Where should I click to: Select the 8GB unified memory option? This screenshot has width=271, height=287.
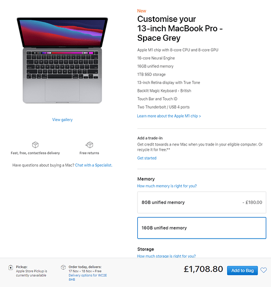coord(202,202)
